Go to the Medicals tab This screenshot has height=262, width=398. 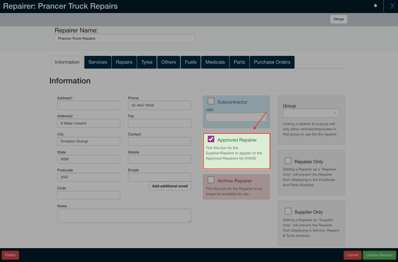[x=215, y=62]
